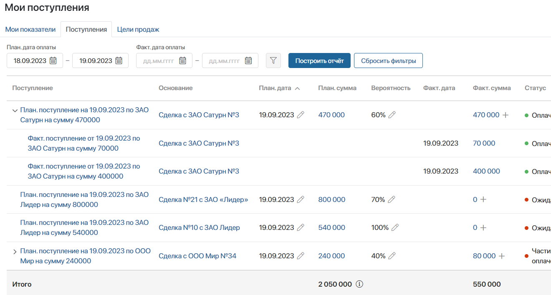The height and width of the screenshot is (295, 551).
Task: Open calendar for 19.09.2023 planned end date
Action: click(x=119, y=61)
